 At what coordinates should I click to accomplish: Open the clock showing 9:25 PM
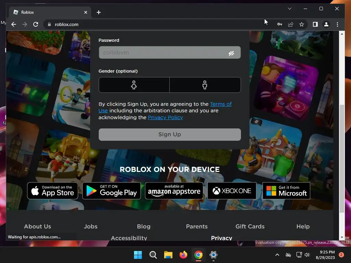(325, 255)
